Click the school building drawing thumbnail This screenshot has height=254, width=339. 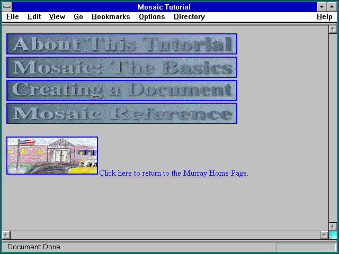point(52,156)
